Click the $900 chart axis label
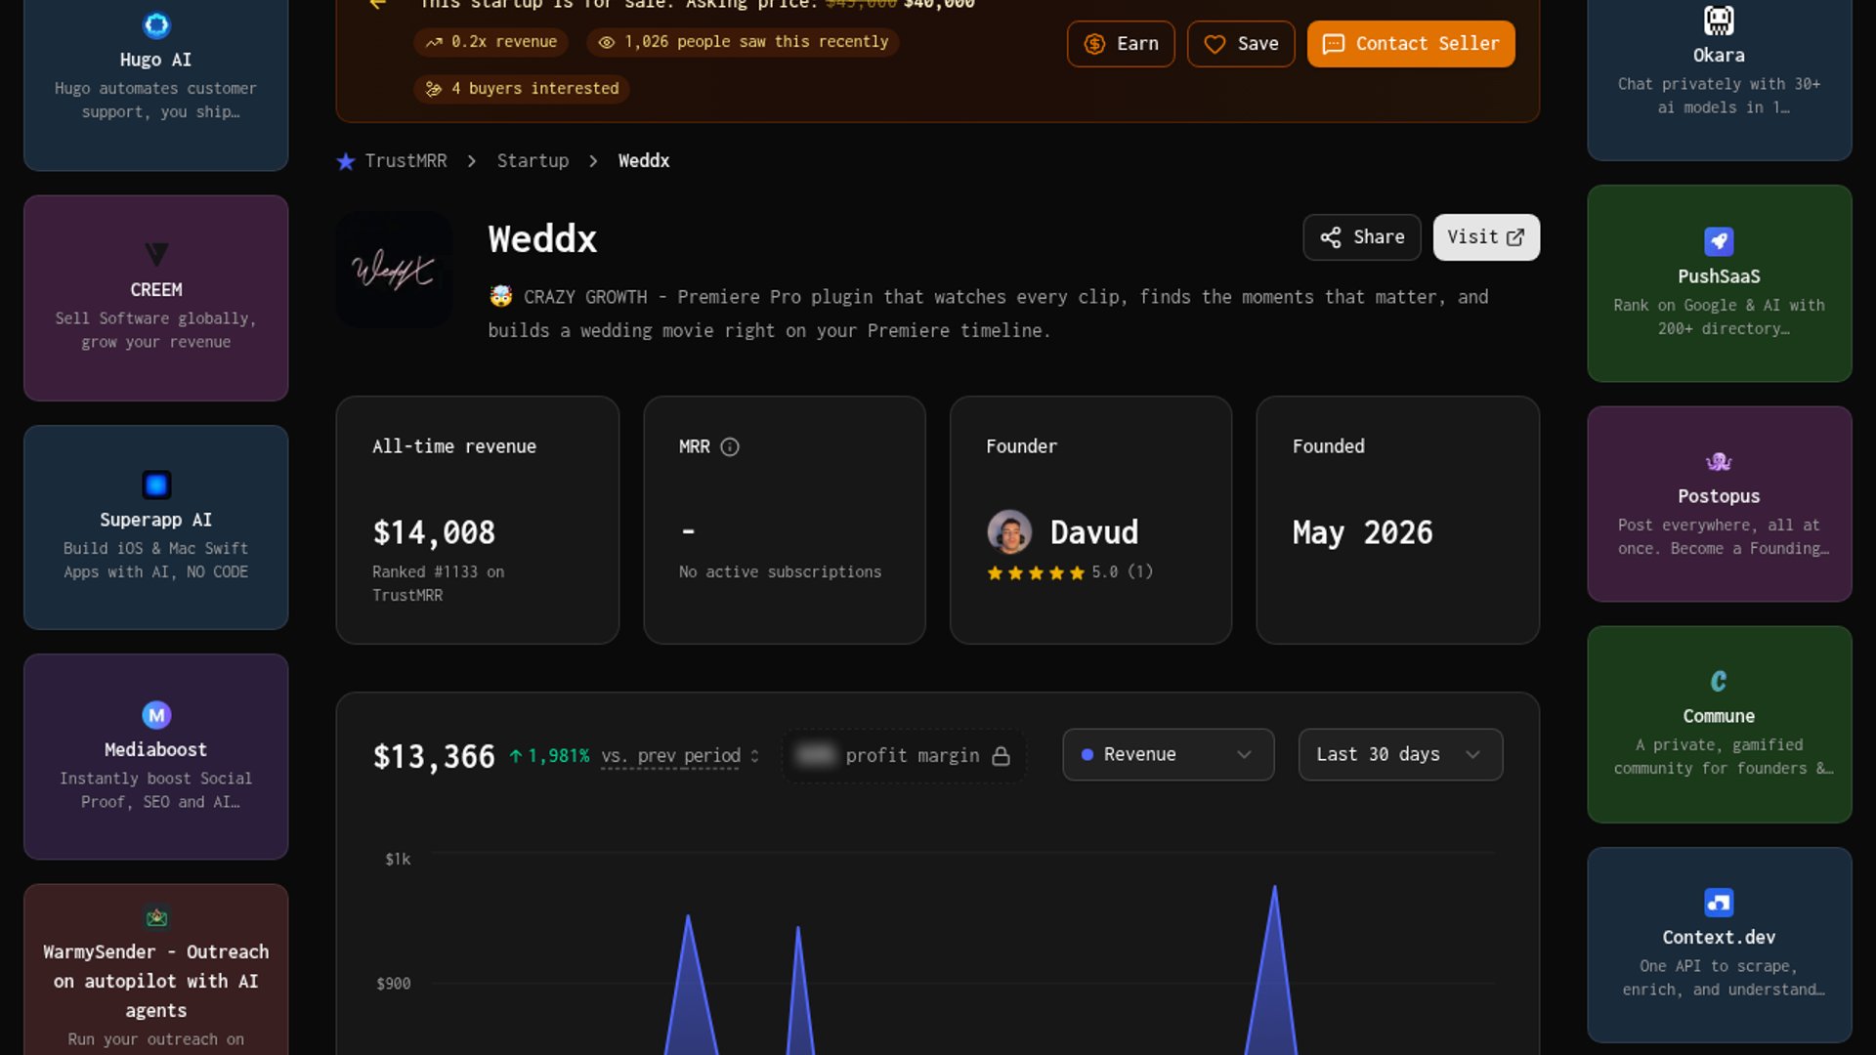 [394, 984]
